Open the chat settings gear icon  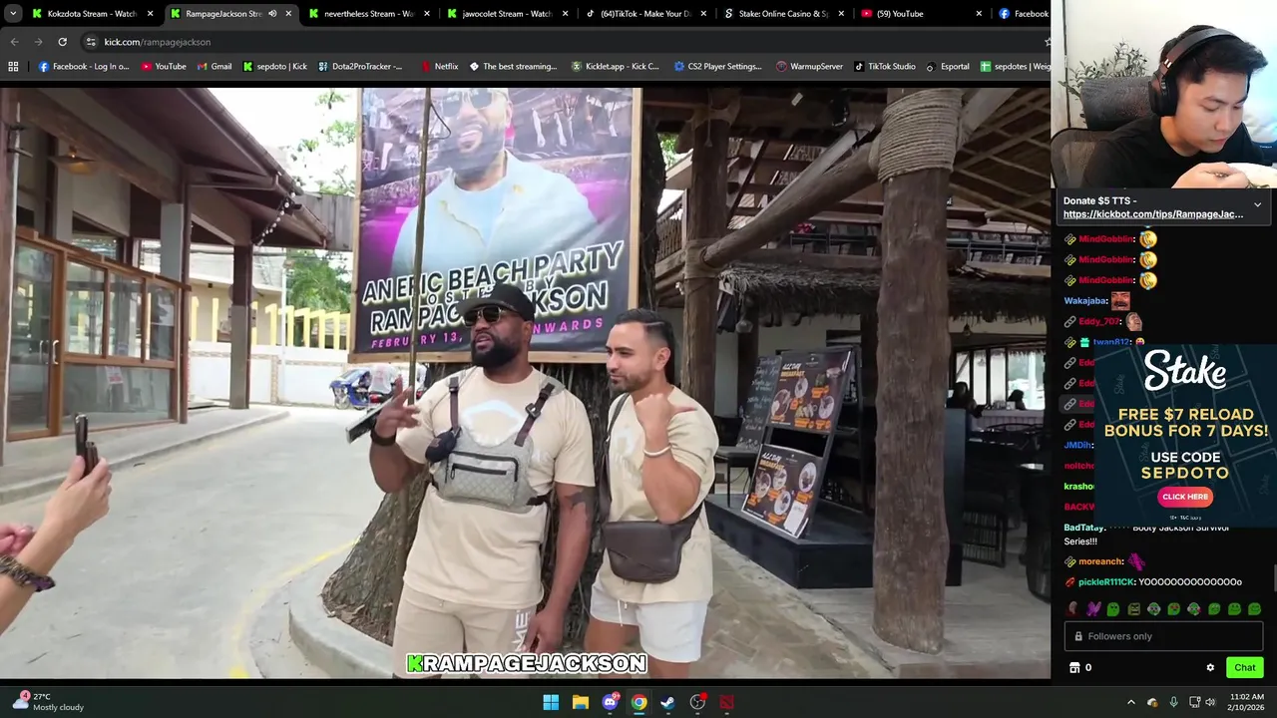(1210, 668)
